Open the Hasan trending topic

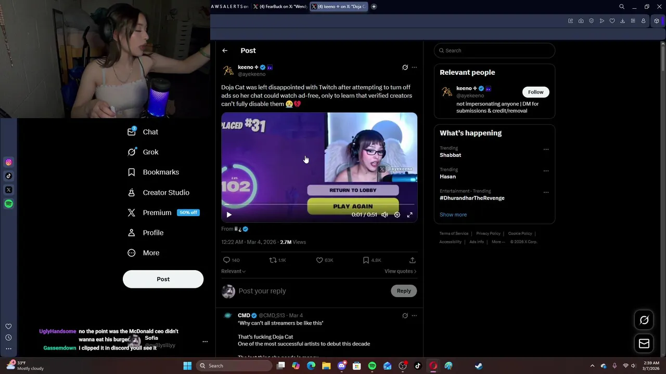(x=447, y=177)
